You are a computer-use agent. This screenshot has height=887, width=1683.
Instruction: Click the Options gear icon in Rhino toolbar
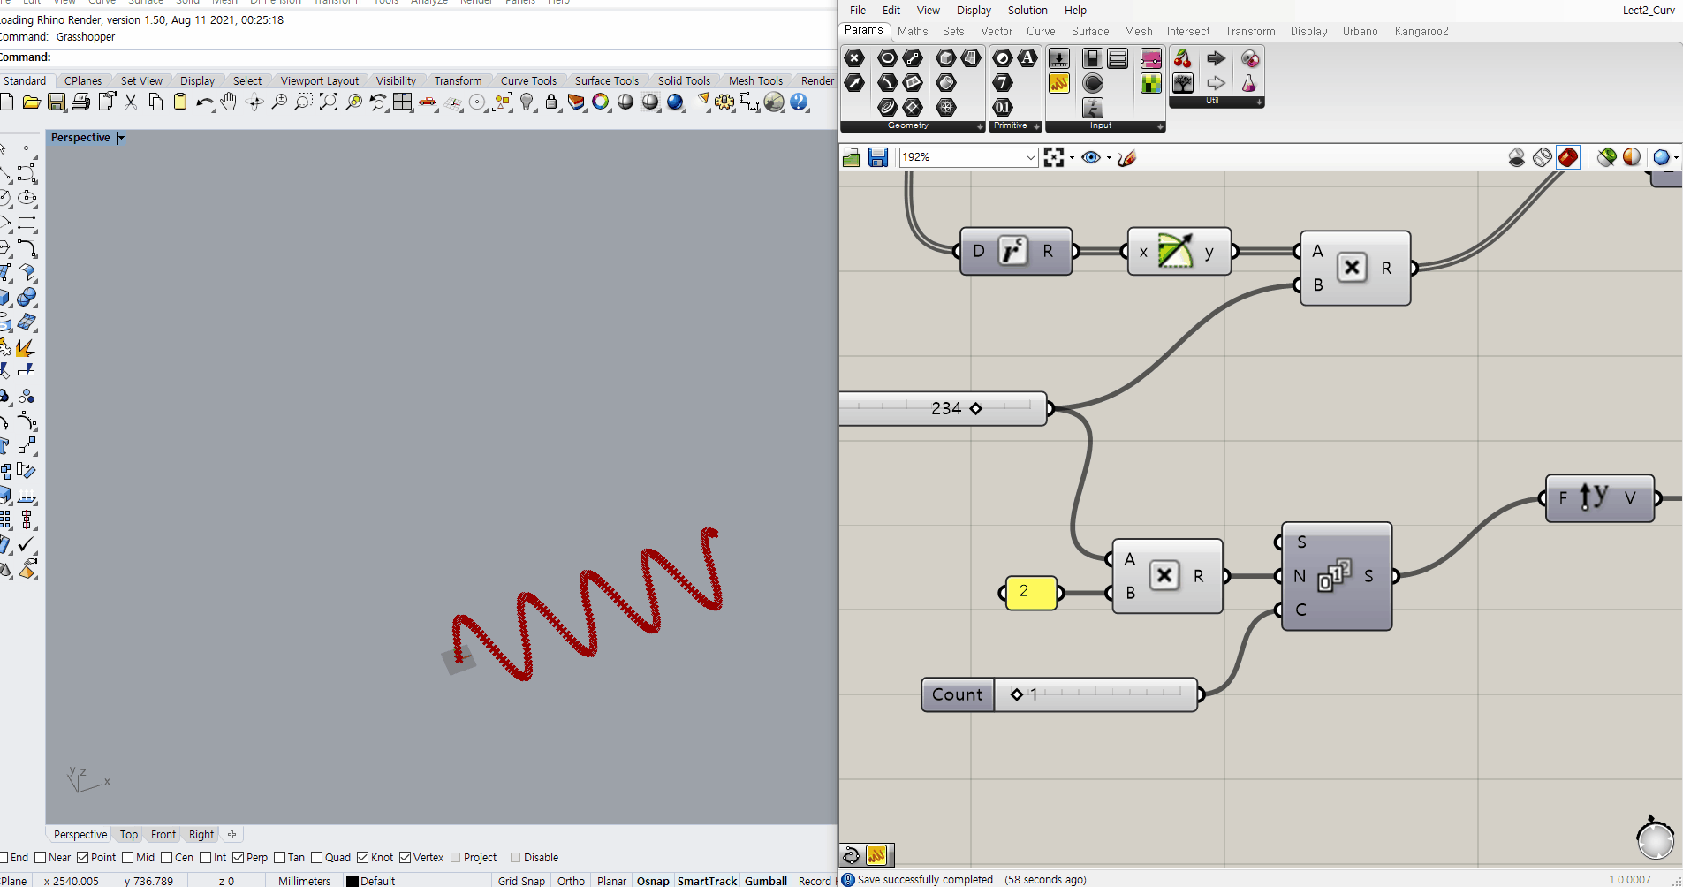[724, 102]
